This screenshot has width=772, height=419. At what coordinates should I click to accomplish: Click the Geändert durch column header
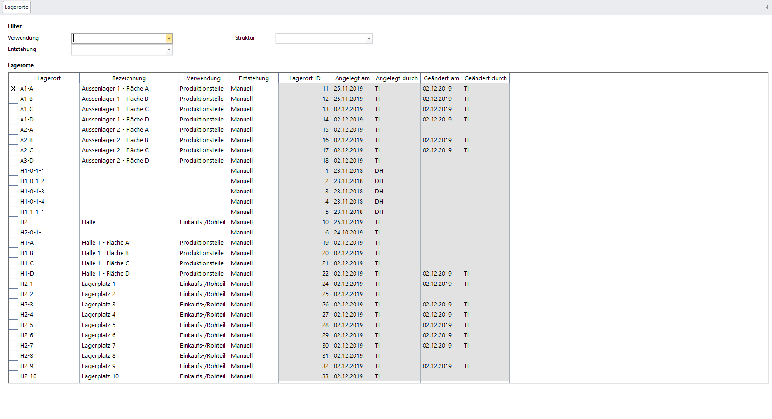coord(485,78)
